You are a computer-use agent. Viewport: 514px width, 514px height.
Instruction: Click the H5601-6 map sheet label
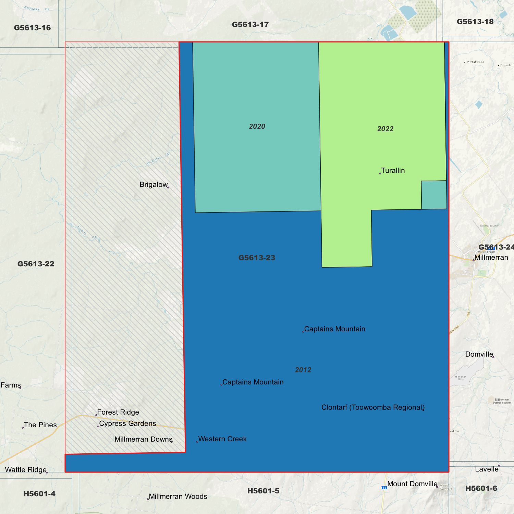pyautogui.click(x=481, y=488)
